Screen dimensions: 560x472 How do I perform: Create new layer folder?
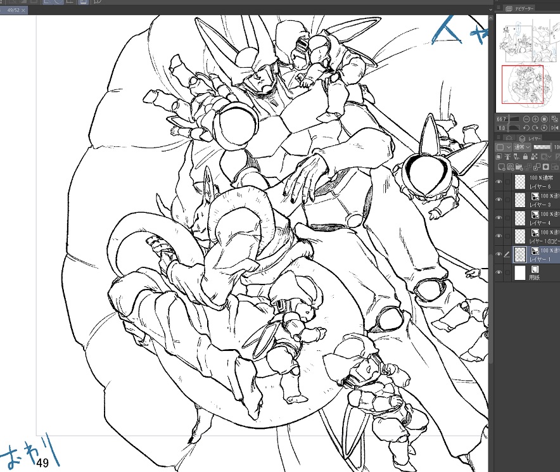(x=519, y=167)
